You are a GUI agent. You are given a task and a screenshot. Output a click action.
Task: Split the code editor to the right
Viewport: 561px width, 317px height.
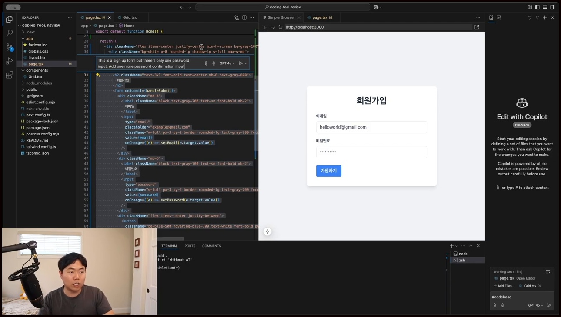click(244, 17)
